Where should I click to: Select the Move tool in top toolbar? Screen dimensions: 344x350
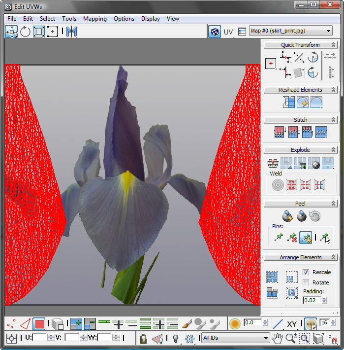11,32
